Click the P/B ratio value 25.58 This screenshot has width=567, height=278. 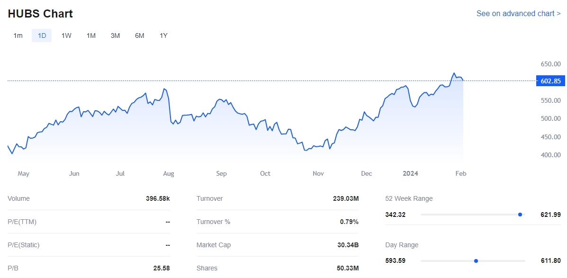(x=161, y=269)
